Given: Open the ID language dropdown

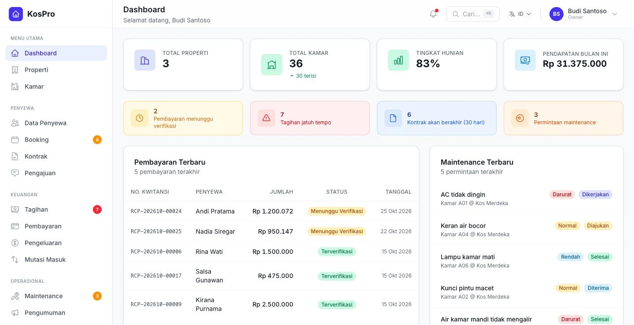Looking at the screenshot, I should (x=520, y=14).
